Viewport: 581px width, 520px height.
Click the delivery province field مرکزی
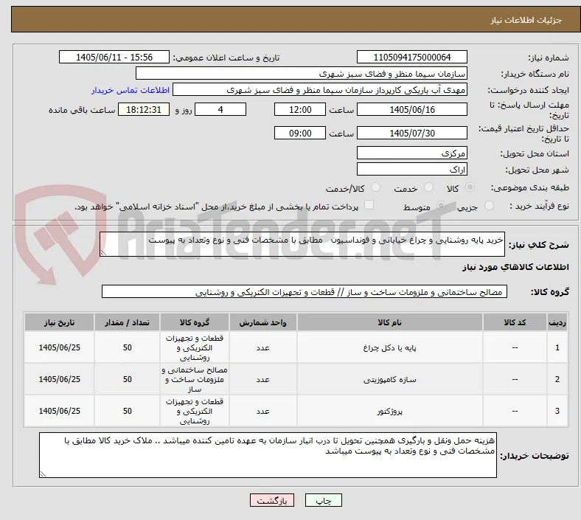coord(411,153)
